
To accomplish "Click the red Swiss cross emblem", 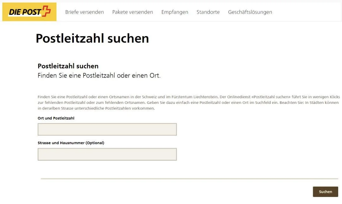I will (46, 11).
